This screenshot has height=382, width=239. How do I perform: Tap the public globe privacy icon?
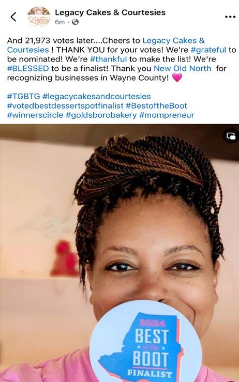pyautogui.click(x=75, y=22)
